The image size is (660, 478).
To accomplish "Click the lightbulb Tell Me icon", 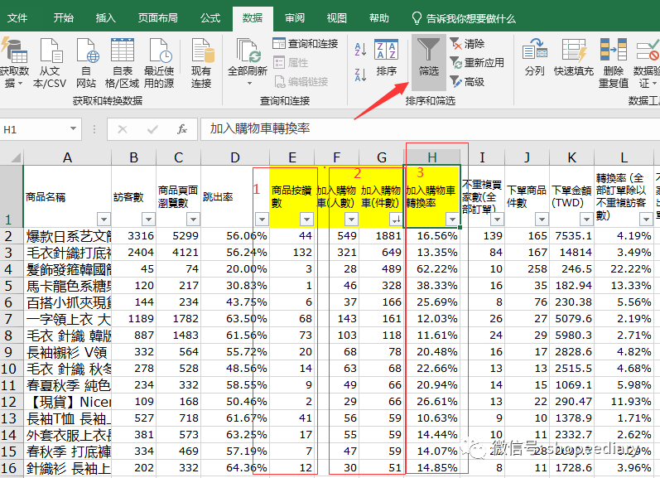I will 417,18.
